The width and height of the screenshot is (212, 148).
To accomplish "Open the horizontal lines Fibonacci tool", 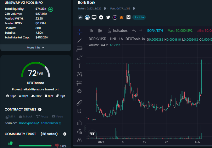I will pos(79,49).
